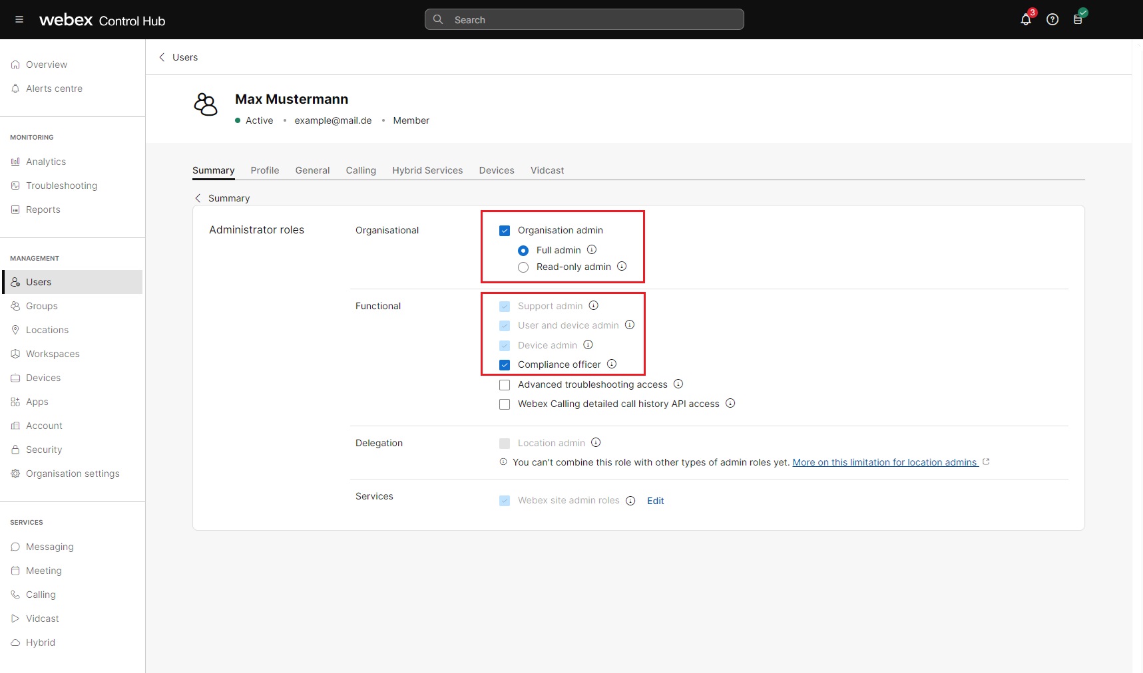Image resolution: width=1143 pixels, height=673 pixels.
Task: Enable Advanced troubleshooting access
Action: pos(504,385)
